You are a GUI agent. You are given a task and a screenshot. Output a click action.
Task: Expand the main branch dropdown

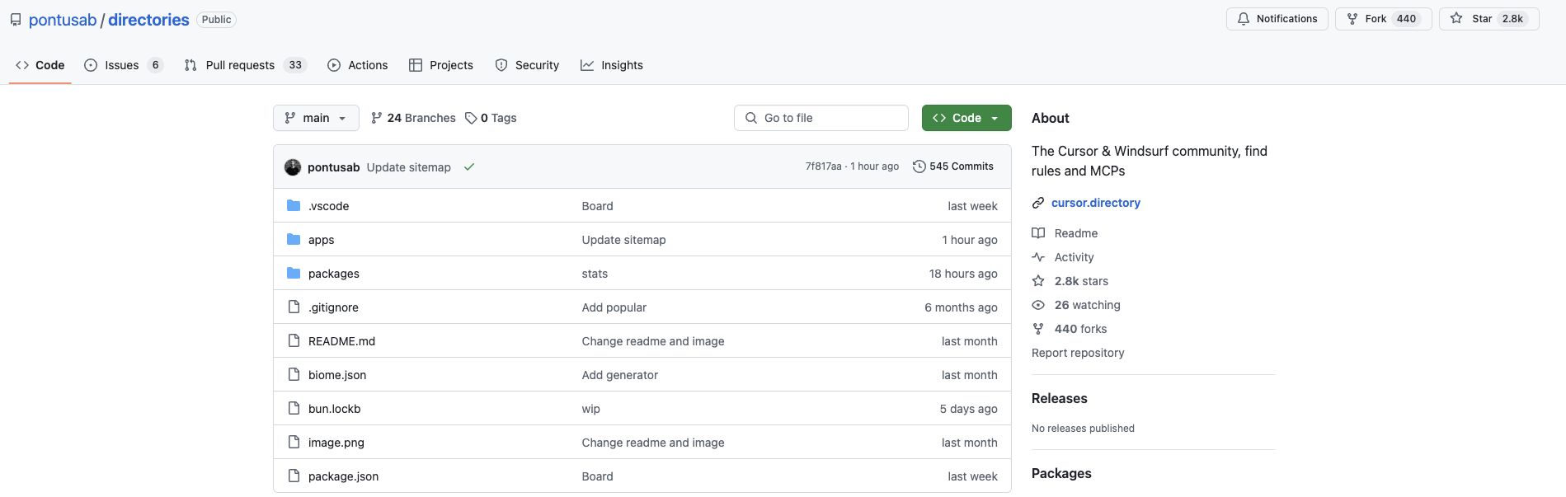[316, 118]
